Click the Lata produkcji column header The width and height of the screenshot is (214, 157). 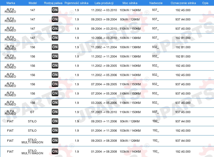click(104, 3)
